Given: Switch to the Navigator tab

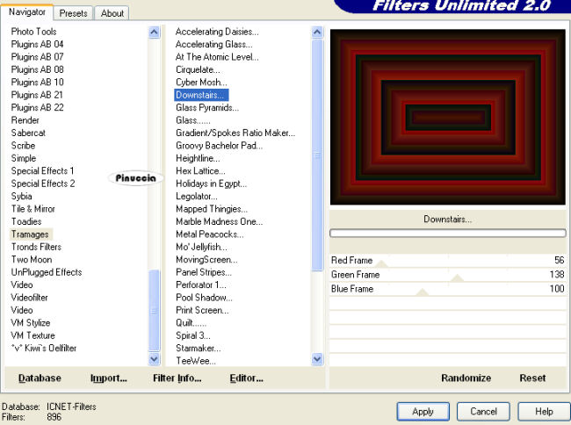Looking at the screenshot, I should (27, 12).
